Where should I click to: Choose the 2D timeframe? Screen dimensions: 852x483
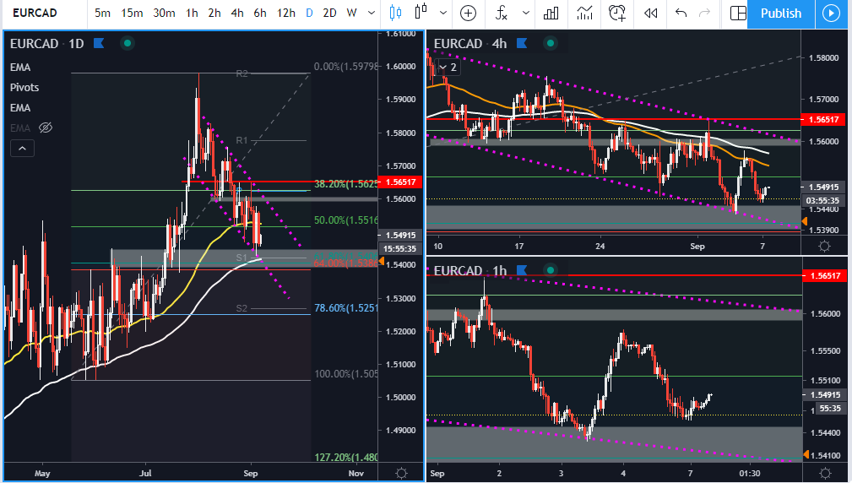coord(329,13)
